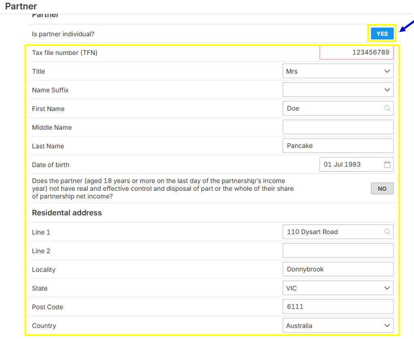Click the Last Name field containing Pancake
This screenshot has width=414, height=339.
click(338, 145)
